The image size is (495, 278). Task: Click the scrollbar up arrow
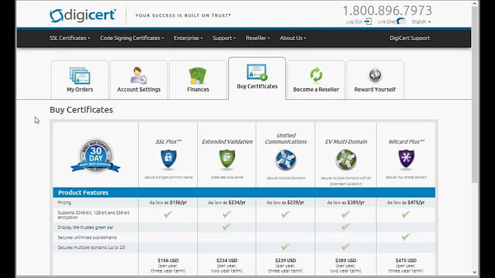pyautogui.click(x=475, y=4)
